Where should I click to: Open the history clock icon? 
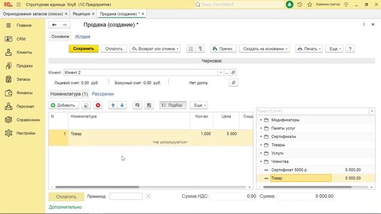coord(299,4)
